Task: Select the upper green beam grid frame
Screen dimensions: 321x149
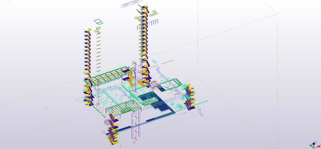Action: tap(107, 76)
